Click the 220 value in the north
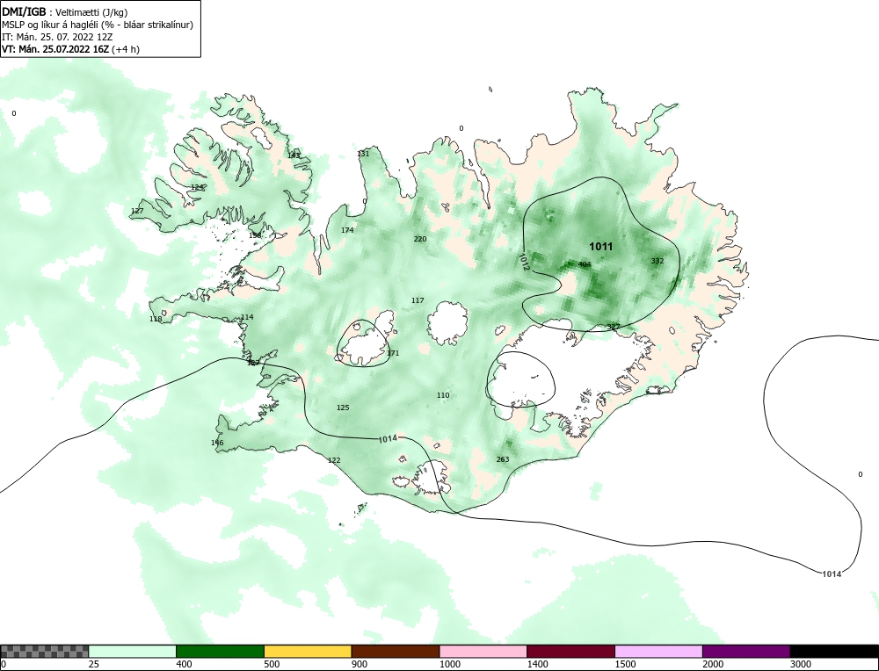Screen dimensions: 879x671 pos(420,239)
